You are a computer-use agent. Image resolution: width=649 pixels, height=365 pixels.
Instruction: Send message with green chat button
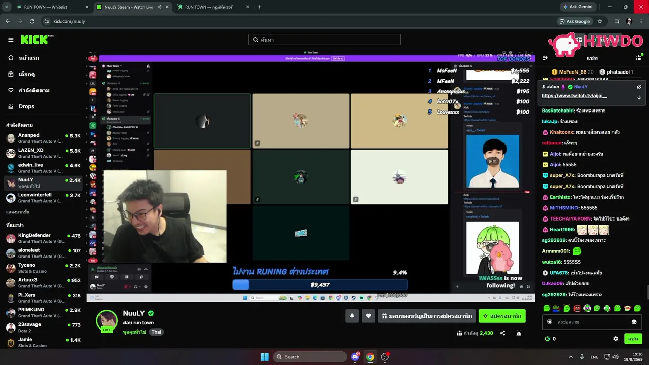pyautogui.click(x=633, y=339)
